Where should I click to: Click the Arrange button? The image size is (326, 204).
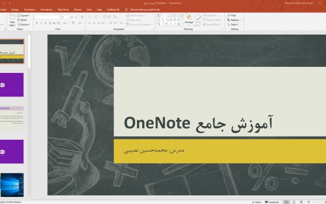pyautogui.click(x=189, y=20)
